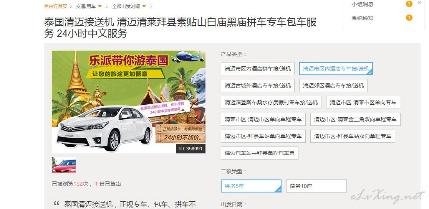Screen dimensions: 429x209
Task: Switch secondary type to 商务10座
Action: click(x=316, y=186)
